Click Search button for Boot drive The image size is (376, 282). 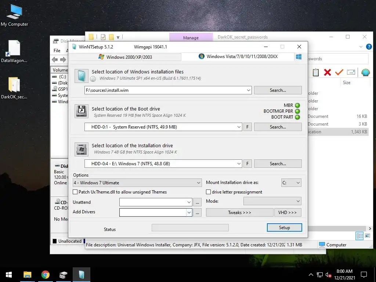point(278,127)
